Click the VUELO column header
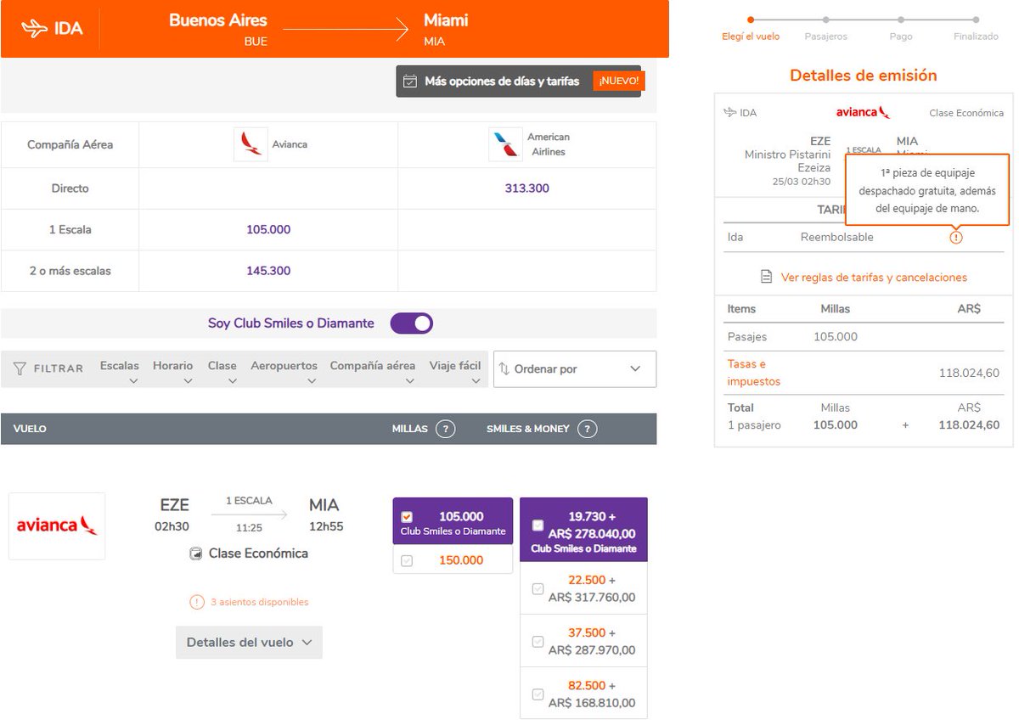This screenshot has width=1019, height=725. 30,429
